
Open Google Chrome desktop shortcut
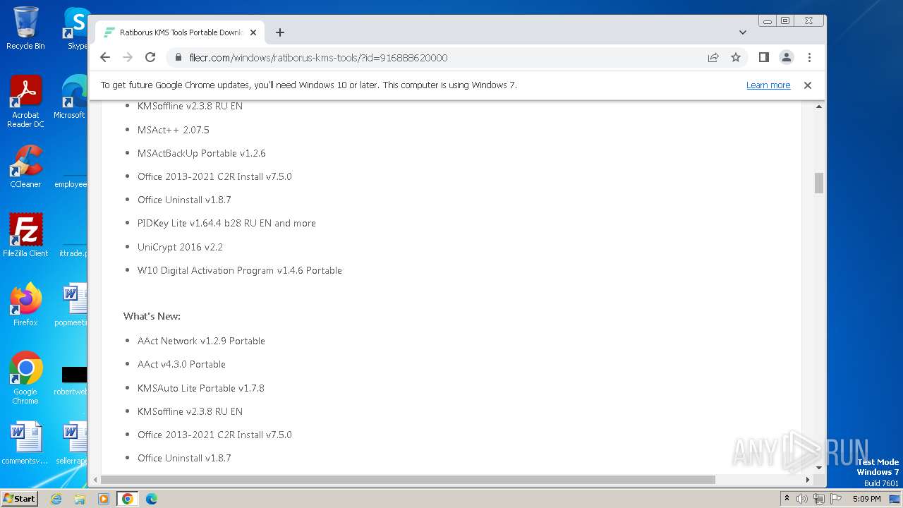coord(25,377)
